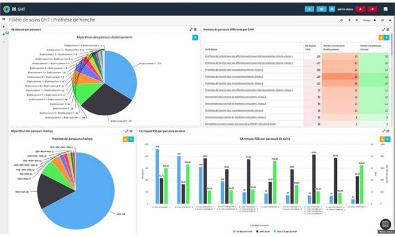The image size is (395, 237).
Task: Open the round dark widget button bottom right
Action: click(386, 224)
